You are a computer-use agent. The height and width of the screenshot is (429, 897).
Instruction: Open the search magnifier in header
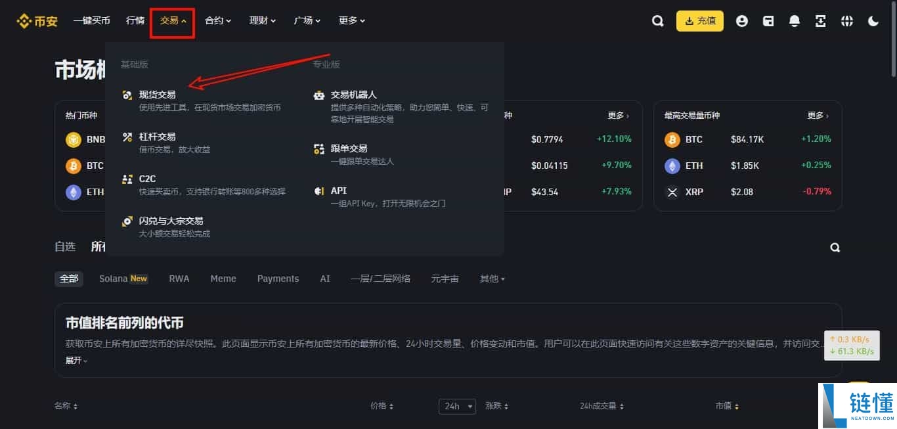pyautogui.click(x=657, y=21)
